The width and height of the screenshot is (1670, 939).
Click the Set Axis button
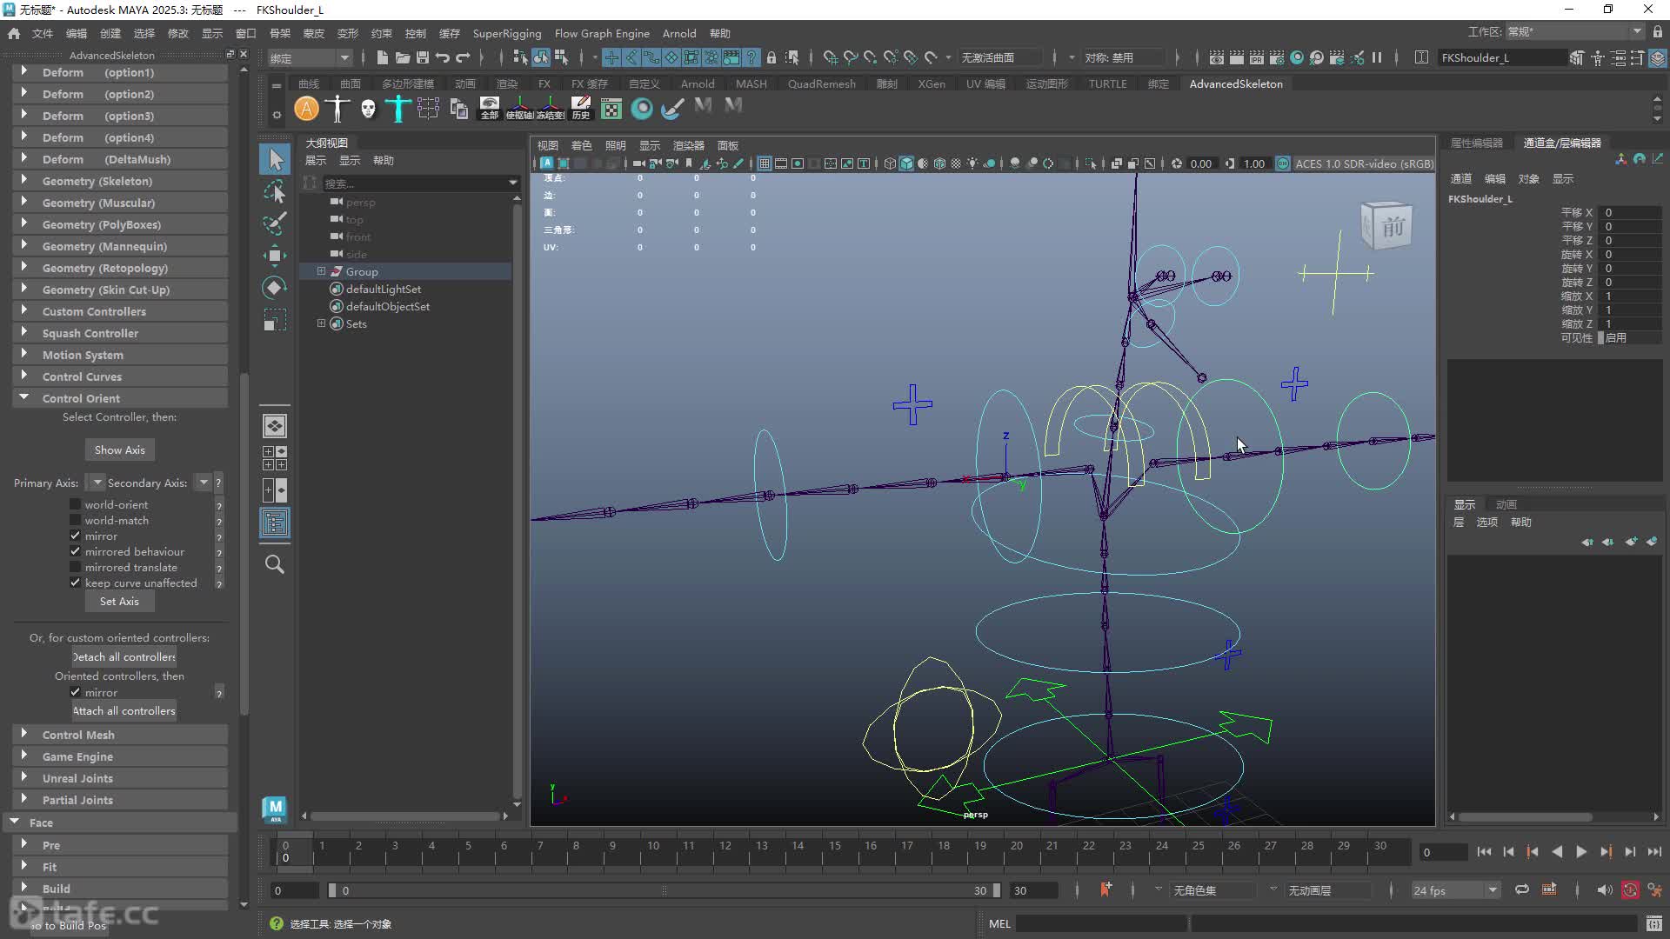pos(119,601)
